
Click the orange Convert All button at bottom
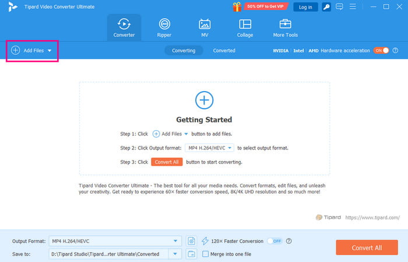click(367, 247)
